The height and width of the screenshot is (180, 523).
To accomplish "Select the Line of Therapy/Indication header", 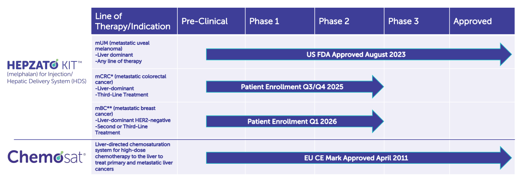I will click(x=134, y=21).
